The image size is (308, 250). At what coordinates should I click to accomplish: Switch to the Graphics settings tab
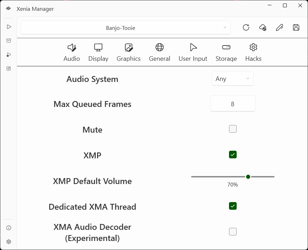point(128,53)
